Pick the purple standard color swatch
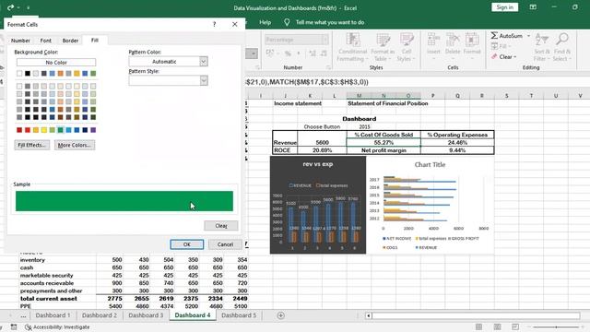This screenshot has height=332, width=590. pyautogui.click(x=93, y=130)
